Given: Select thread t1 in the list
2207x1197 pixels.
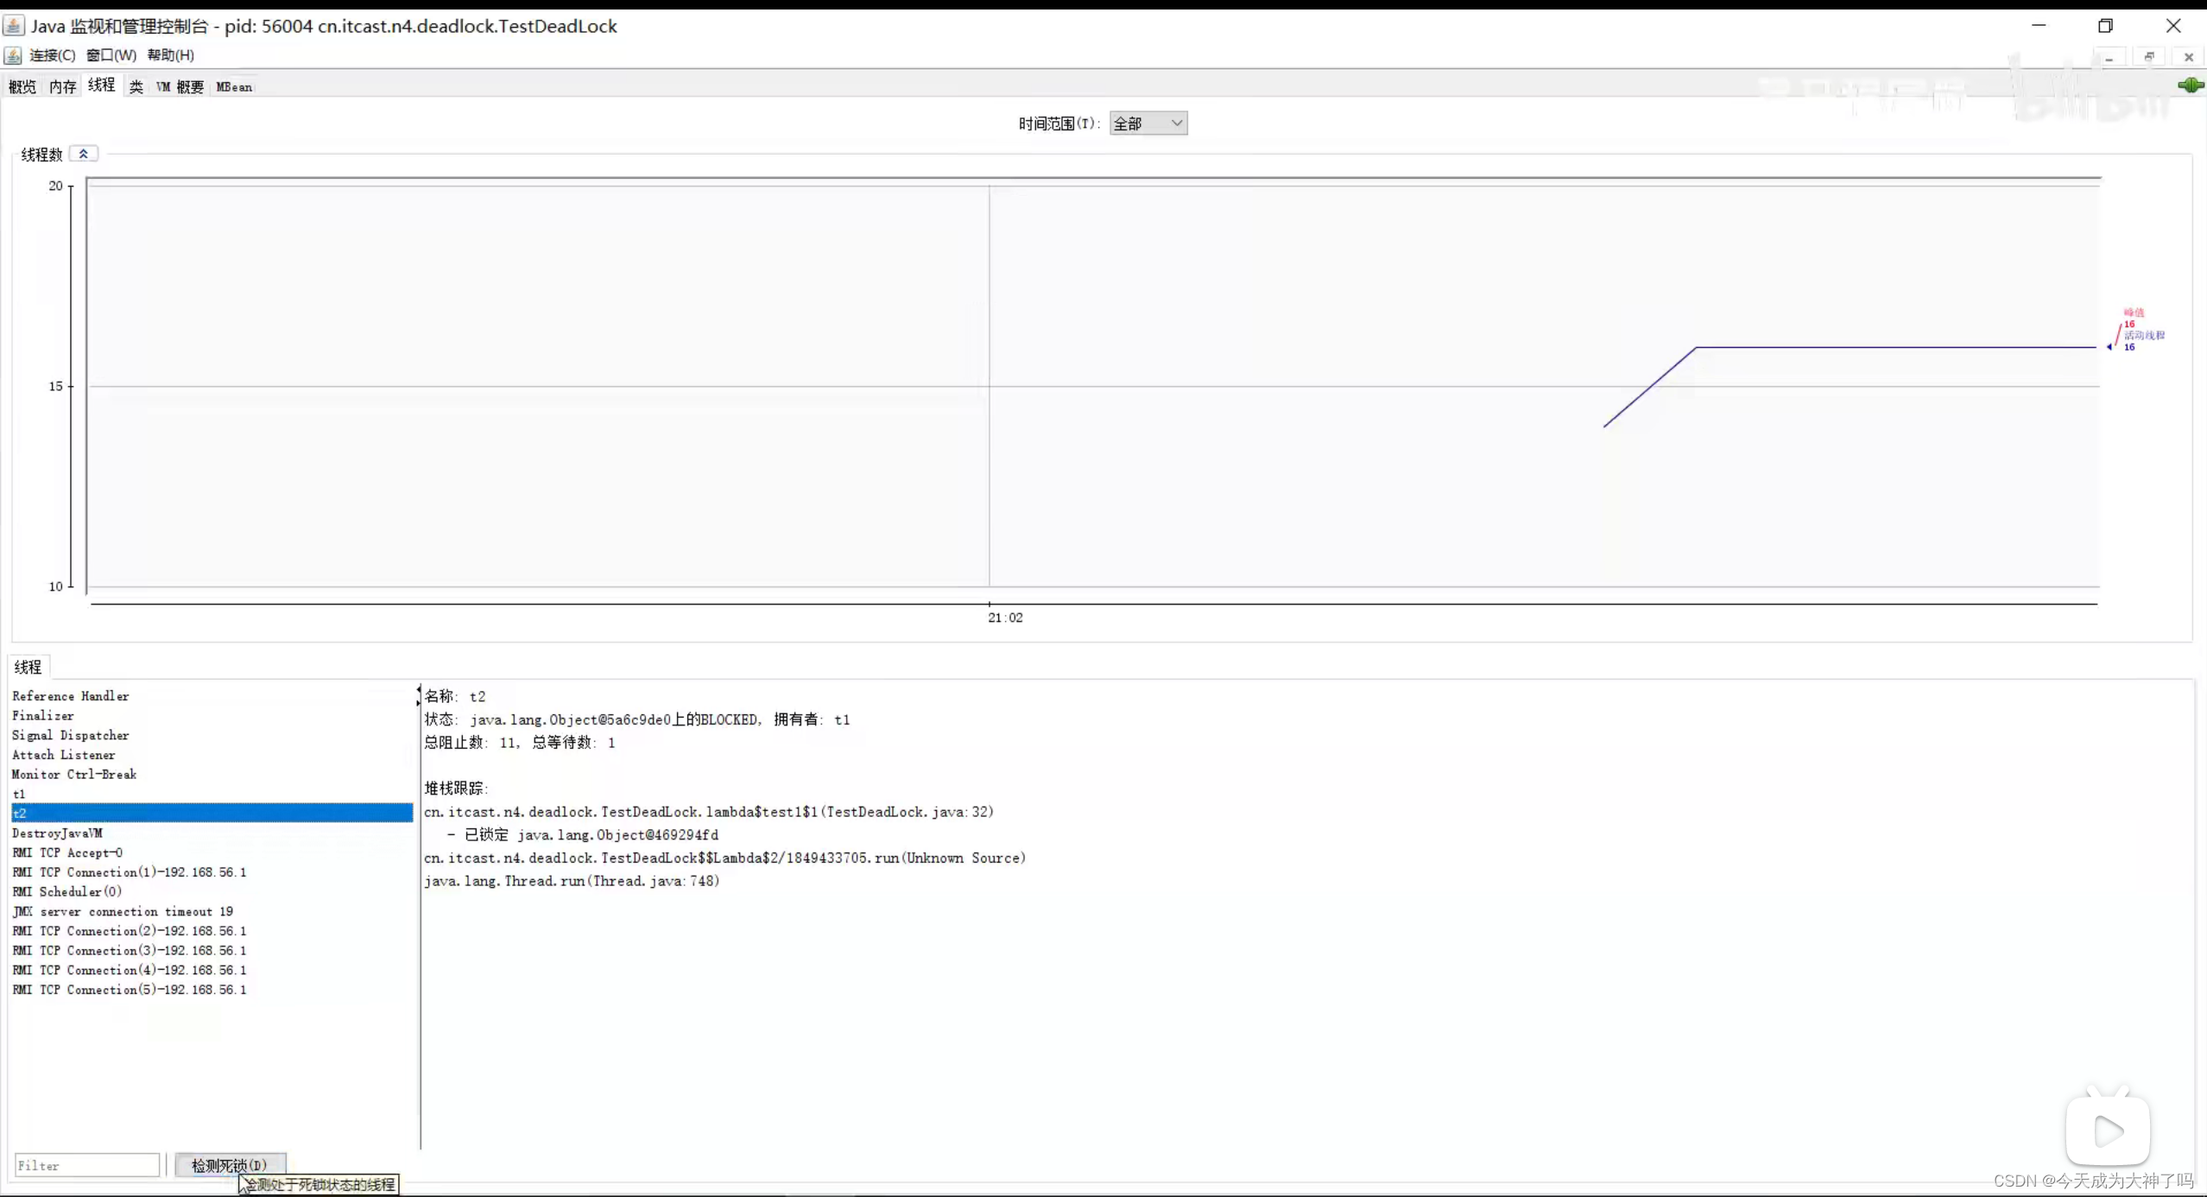Looking at the screenshot, I should 19,794.
